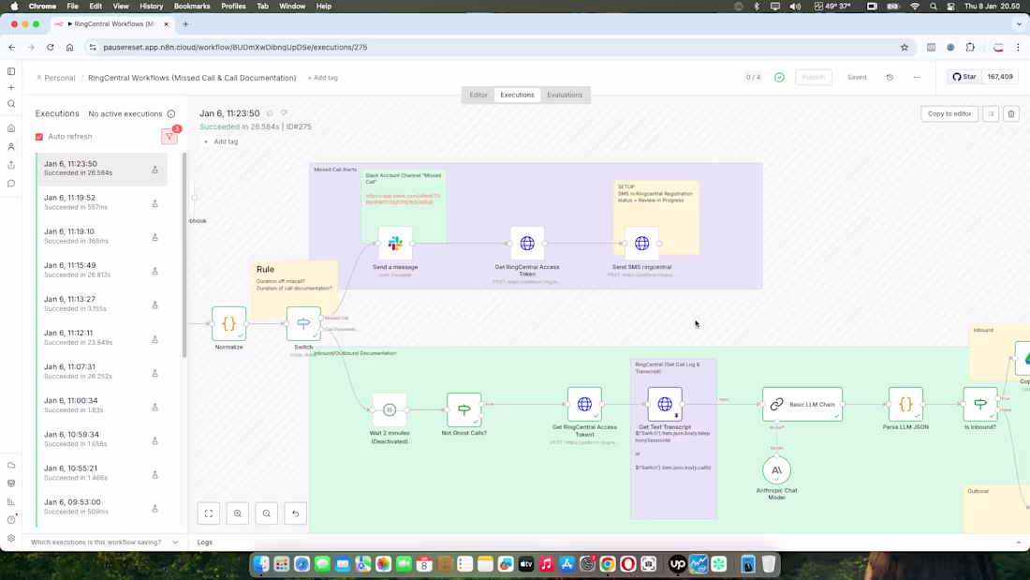Click the Publish button
The width and height of the screenshot is (1030, 580).
click(813, 77)
